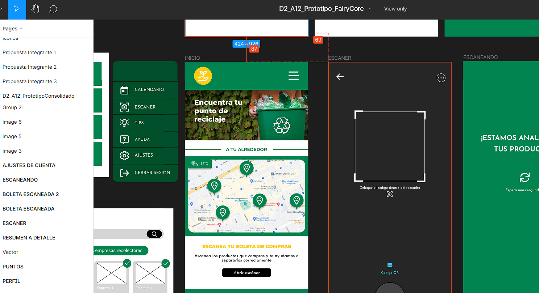Select the Hand tool
The width and height of the screenshot is (539, 293).
(x=35, y=9)
